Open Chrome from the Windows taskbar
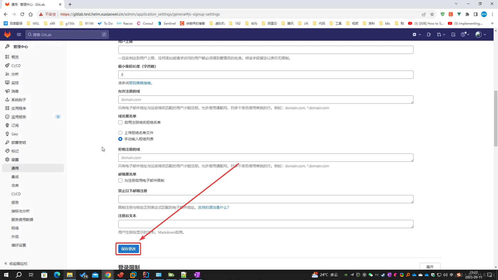The width and height of the screenshot is (498, 280). tap(108, 275)
